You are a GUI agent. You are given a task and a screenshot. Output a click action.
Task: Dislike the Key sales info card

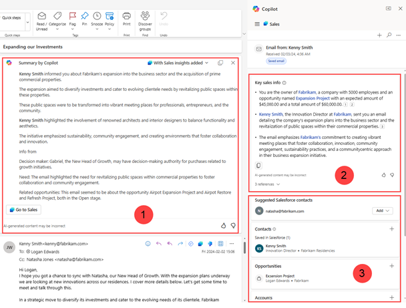pyautogui.click(x=392, y=175)
